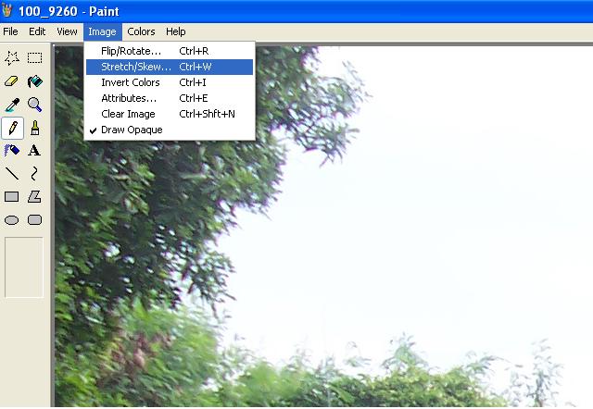
Task: Choose Flip/Rotate from Image menu
Action: [170, 51]
